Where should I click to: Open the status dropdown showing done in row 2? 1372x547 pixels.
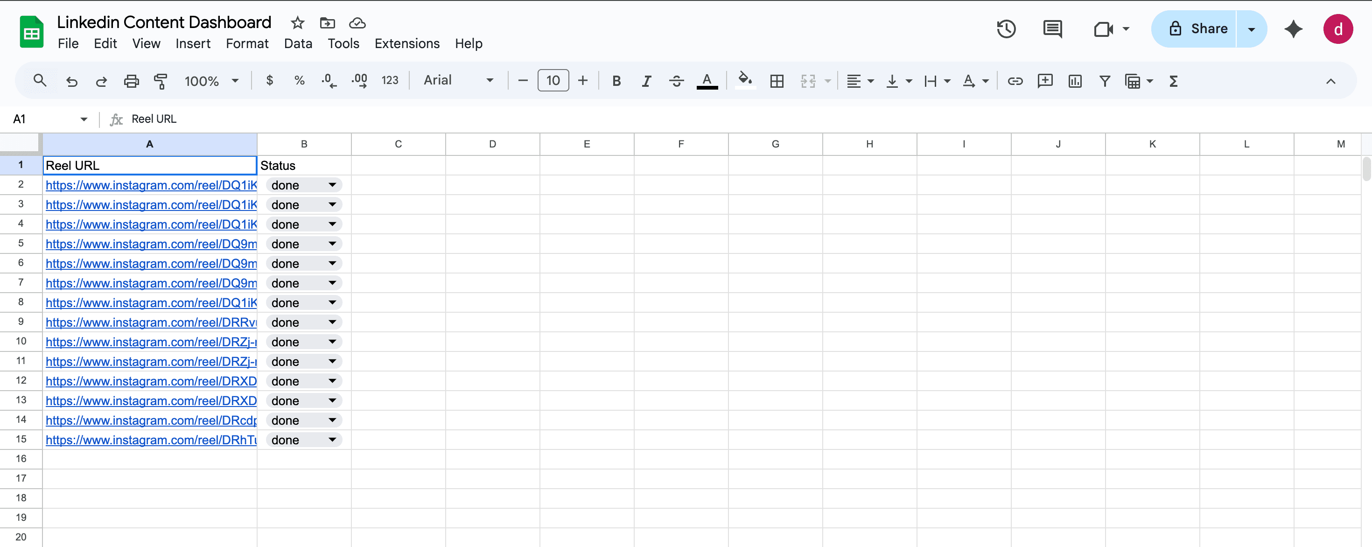332,185
